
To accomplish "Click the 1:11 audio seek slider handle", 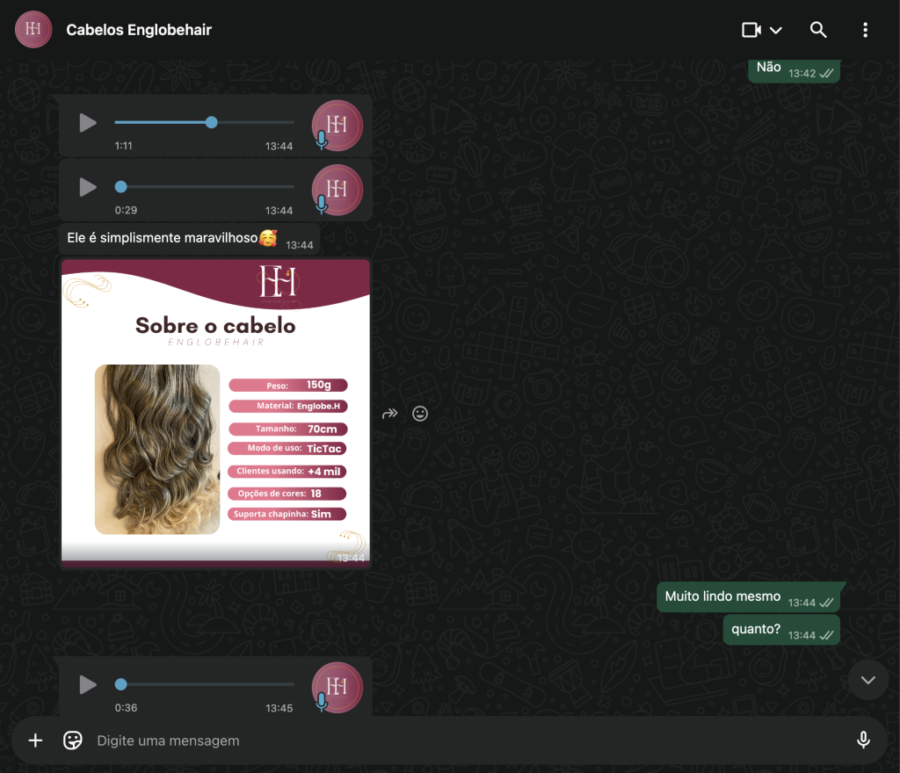I will click(x=211, y=122).
